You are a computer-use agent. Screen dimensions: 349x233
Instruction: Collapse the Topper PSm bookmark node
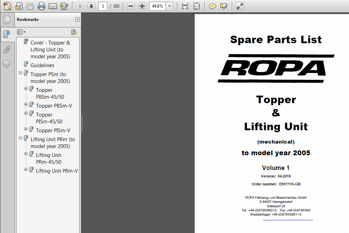21,73
